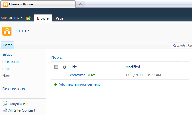
Task: Click the 1/23/2011 10:39 AM date cell
Action: (x=143, y=75)
